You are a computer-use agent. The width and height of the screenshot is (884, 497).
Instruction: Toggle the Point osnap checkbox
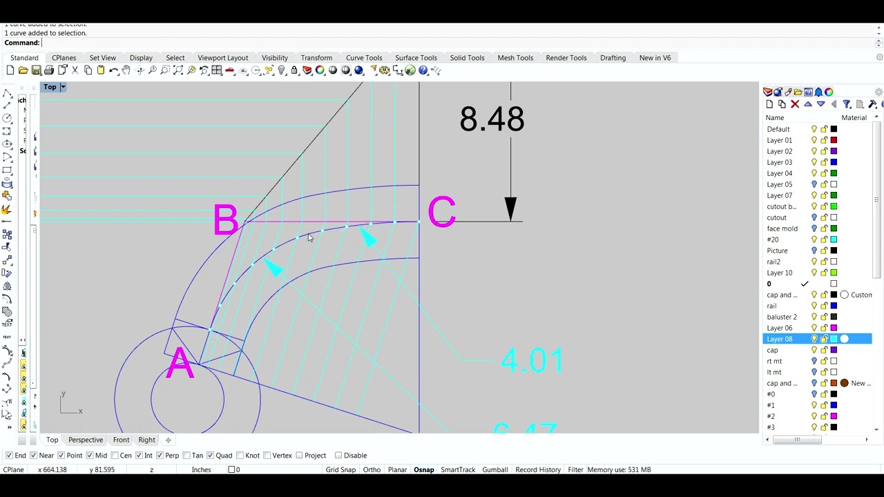pos(61,456)
